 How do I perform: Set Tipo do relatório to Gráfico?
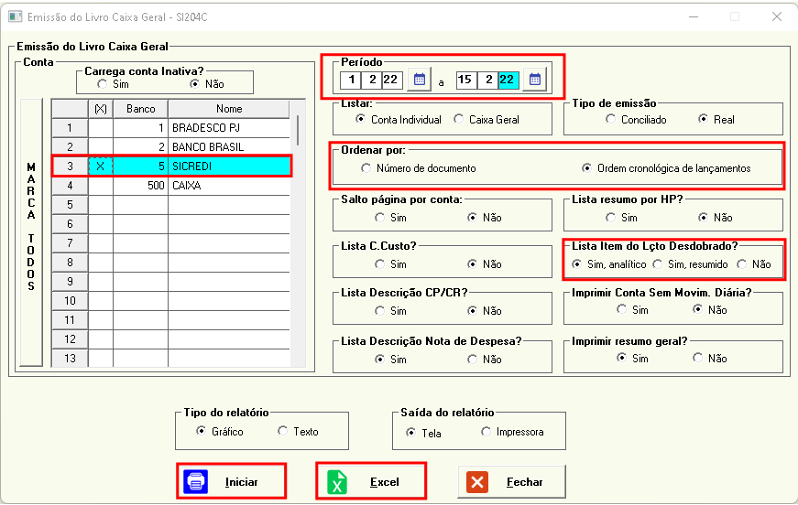tap(201, 431)
